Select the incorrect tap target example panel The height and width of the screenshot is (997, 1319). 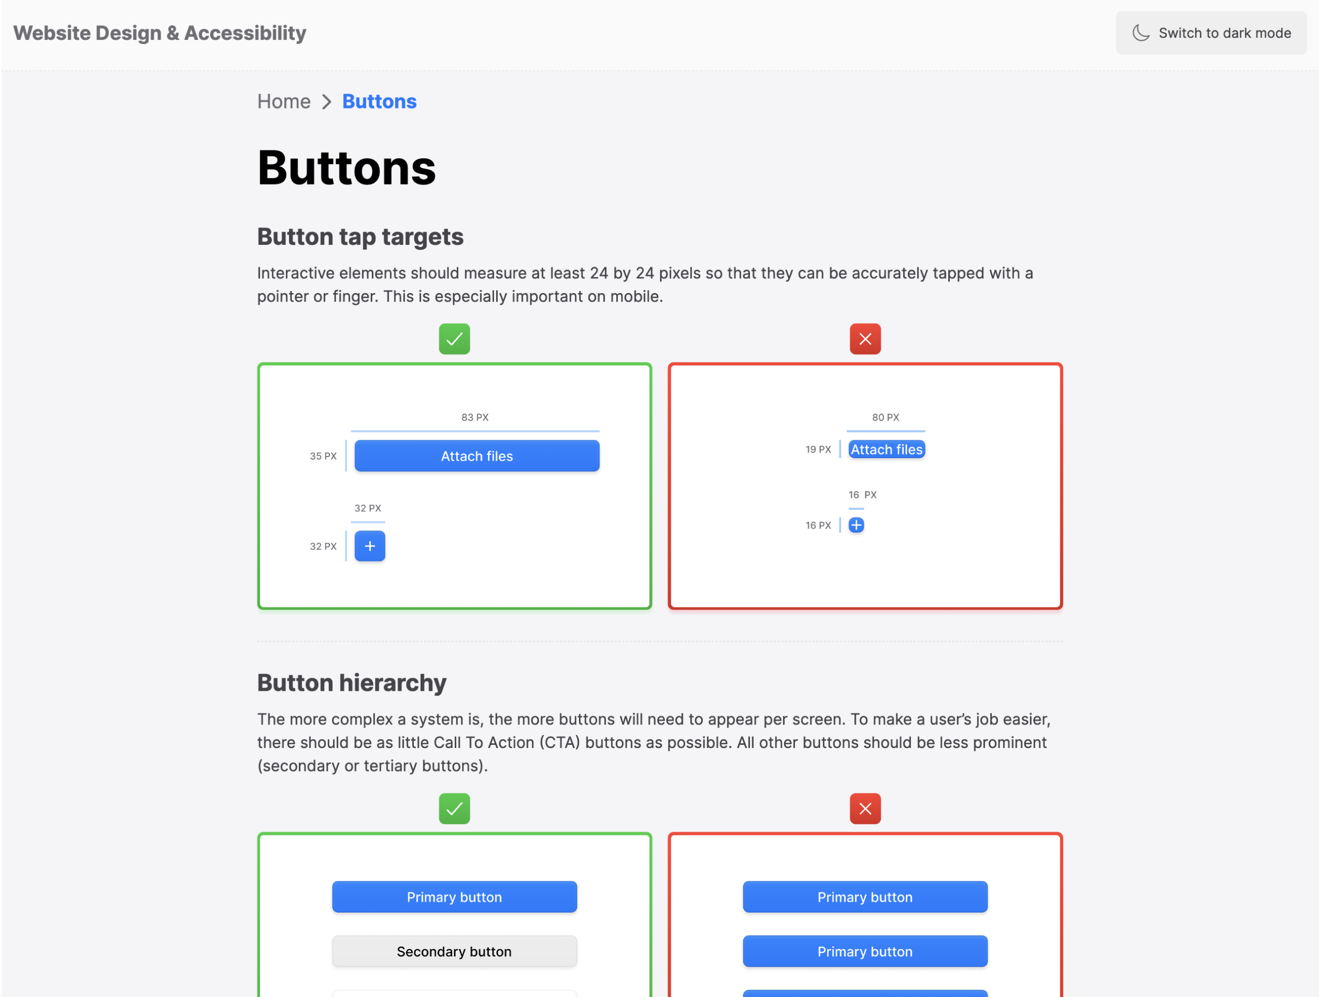865,486
